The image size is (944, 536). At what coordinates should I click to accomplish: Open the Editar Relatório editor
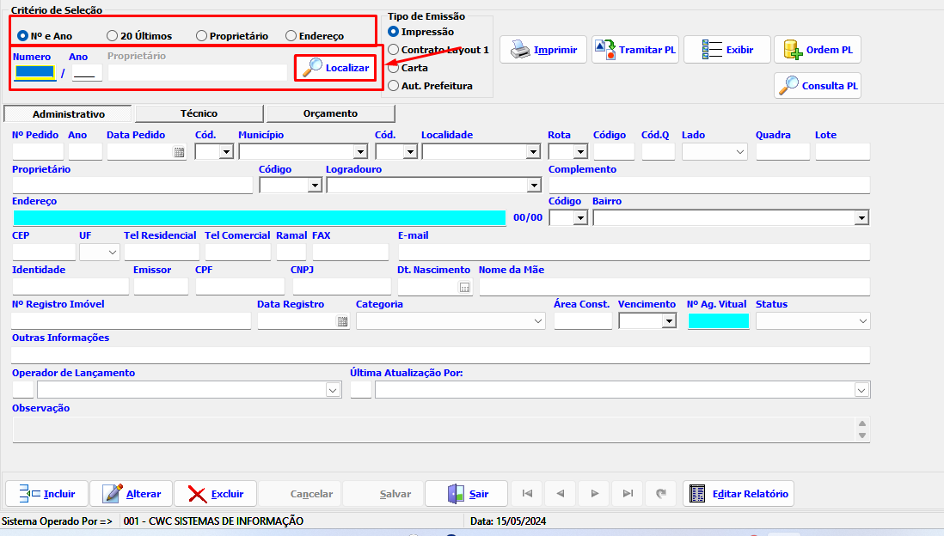tap(739, 494)
